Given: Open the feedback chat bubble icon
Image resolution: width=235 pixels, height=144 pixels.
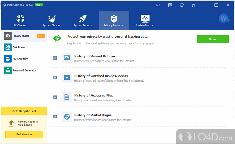Looking at the screenshot, I should point(170,5).
